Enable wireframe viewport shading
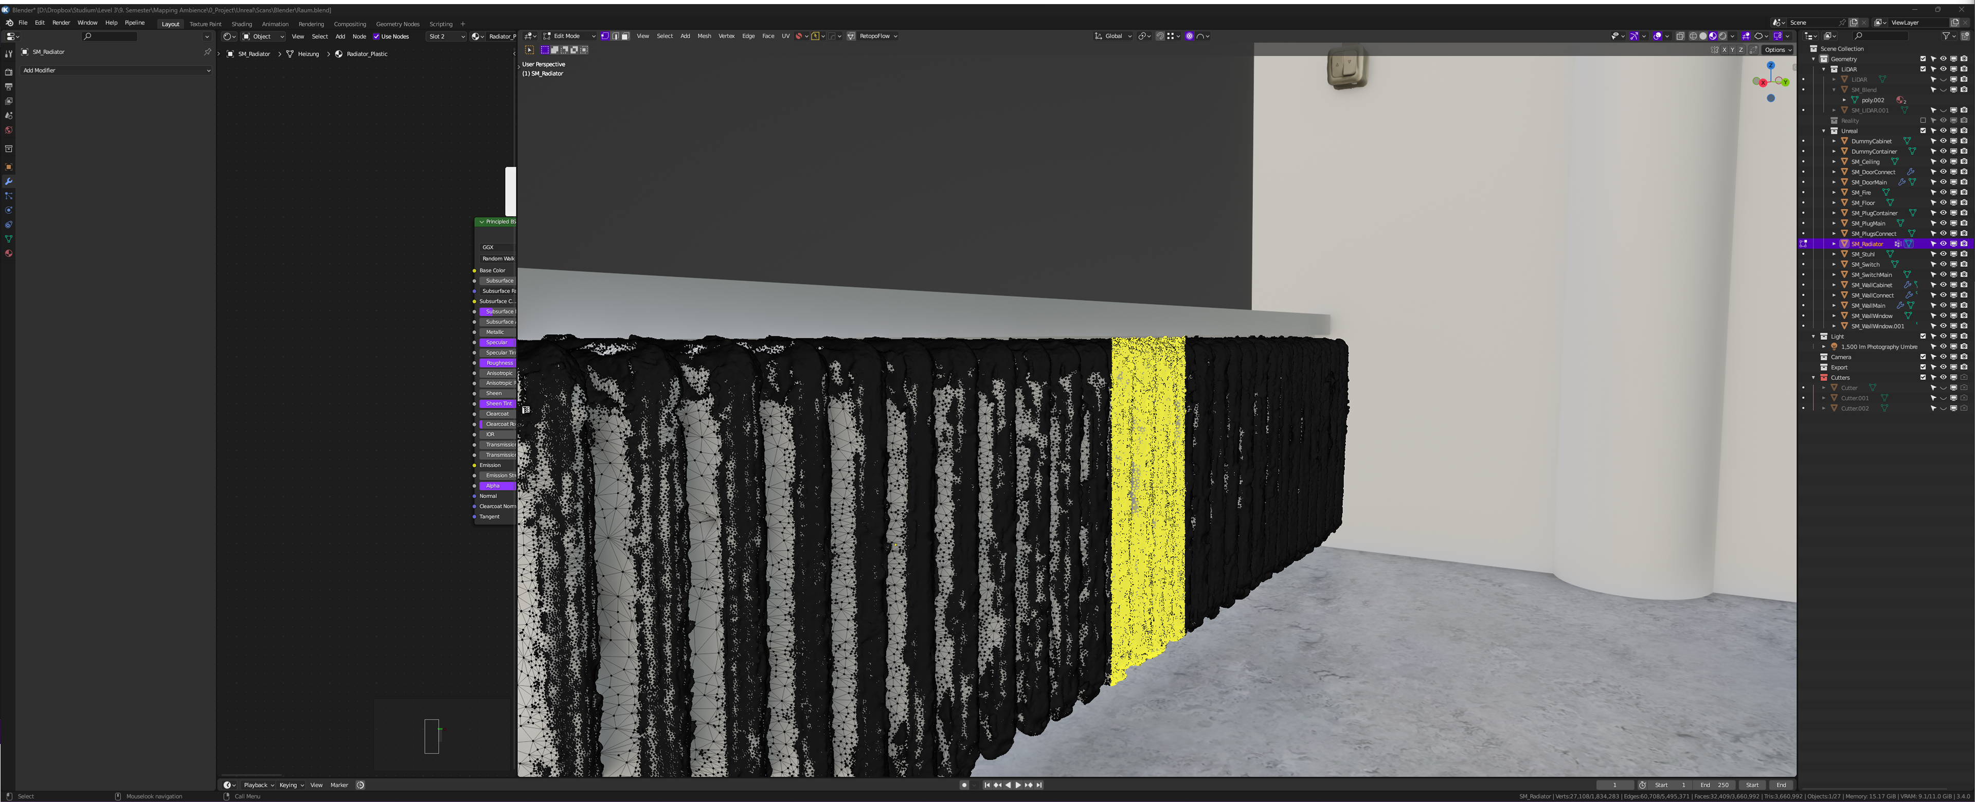 [x=1693, y=36]
